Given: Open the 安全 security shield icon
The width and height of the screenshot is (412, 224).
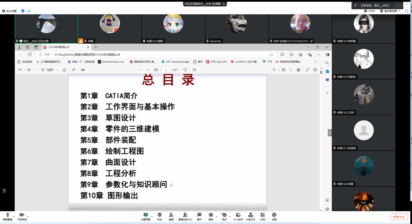Looking at the screenshot, I should tap(159, 216).
